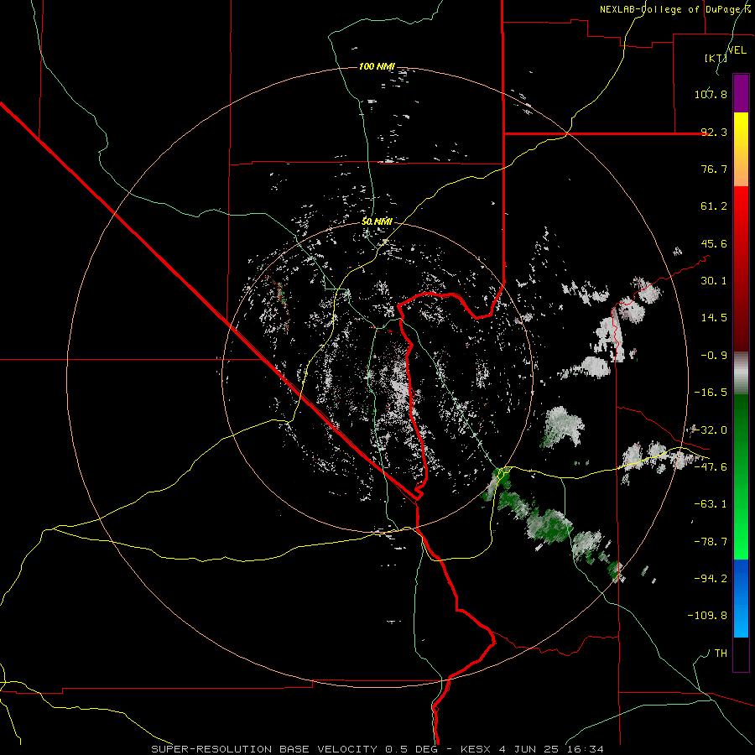Select the 76.7 scale value

pyautogui.click(x=714, y=169)
